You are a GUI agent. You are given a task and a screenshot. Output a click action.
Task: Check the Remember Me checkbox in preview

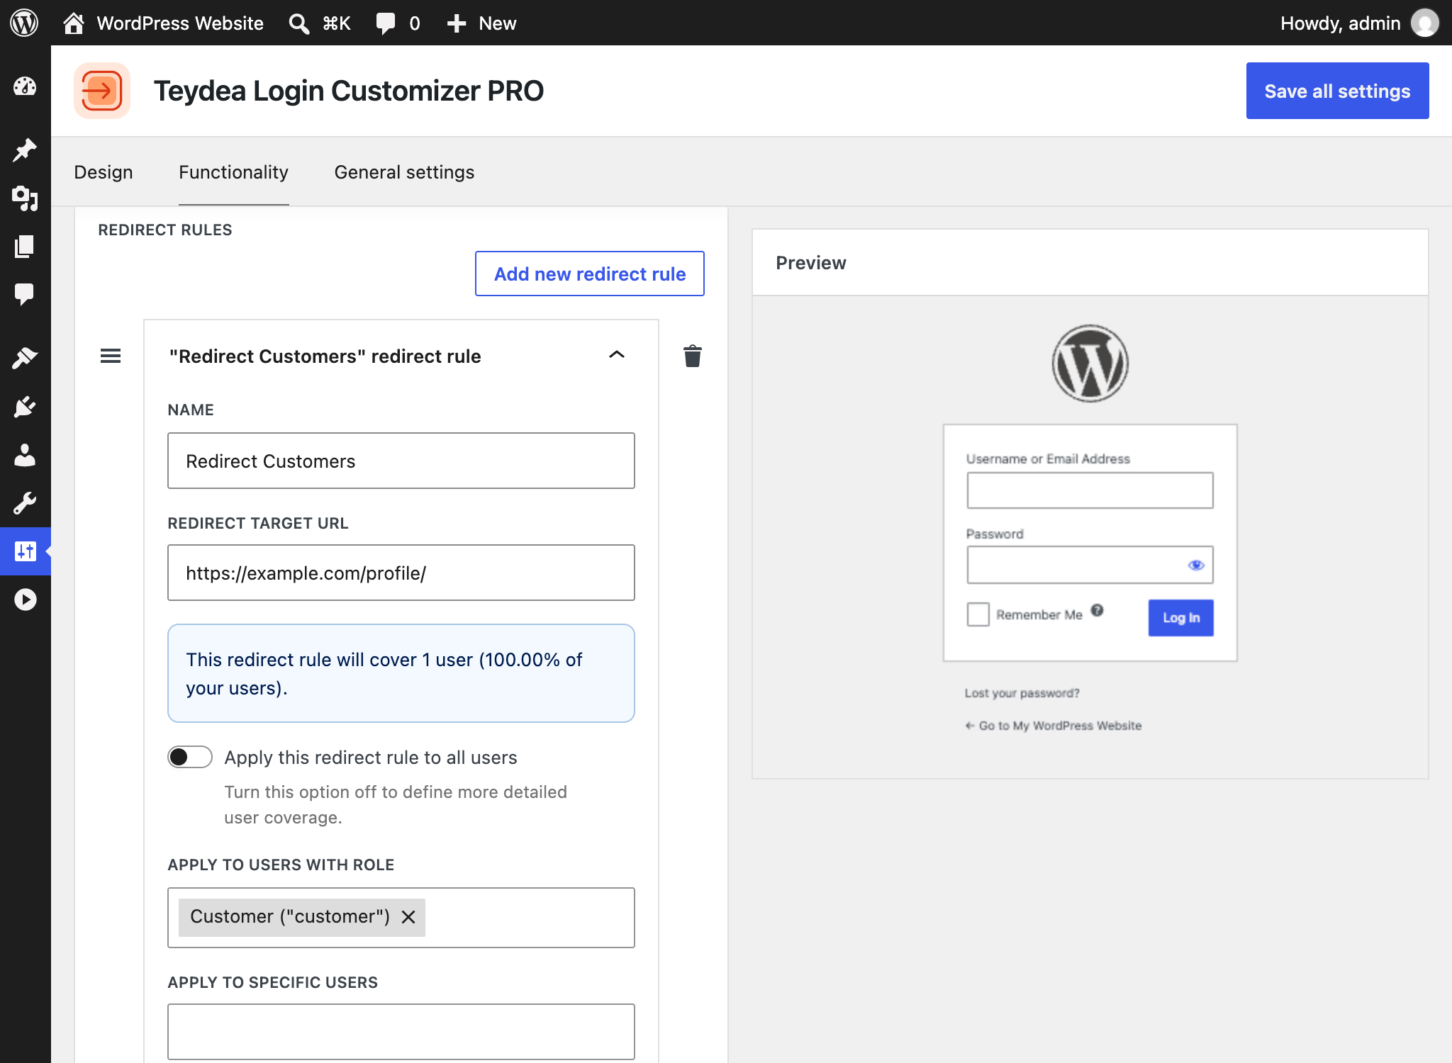click(978, 614)
